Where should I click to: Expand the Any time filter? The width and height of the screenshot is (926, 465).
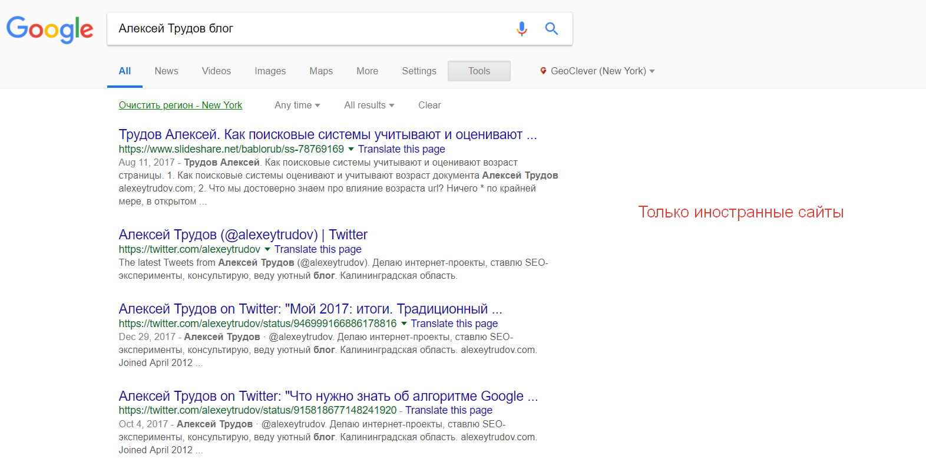(297, 105)
